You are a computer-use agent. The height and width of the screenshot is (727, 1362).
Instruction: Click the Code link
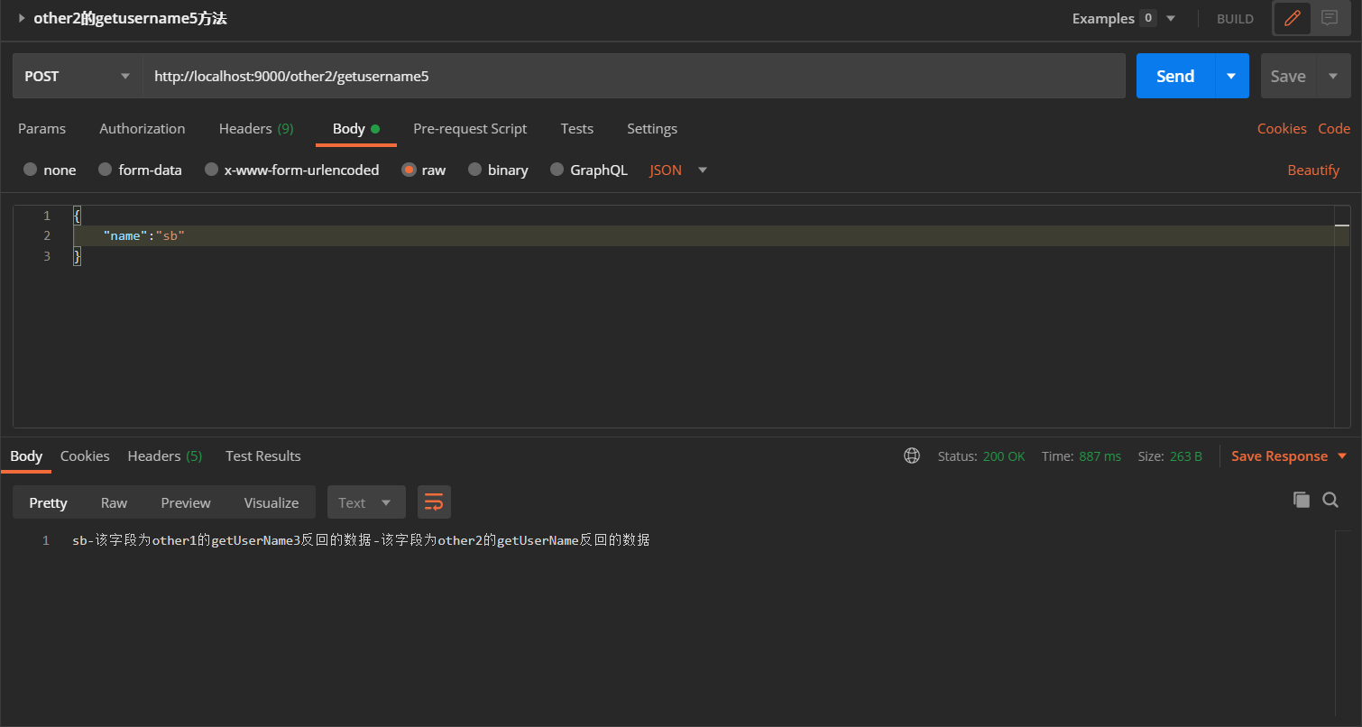(1334, 128)
